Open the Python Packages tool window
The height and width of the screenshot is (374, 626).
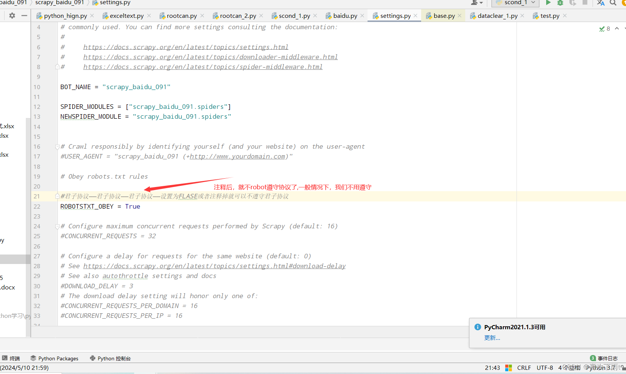(x=54, y=358)
